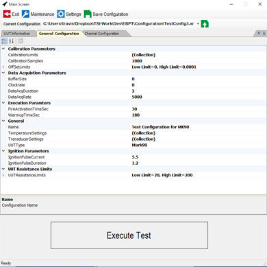
Task: Select the UUTType property
Action: (16, 145)
